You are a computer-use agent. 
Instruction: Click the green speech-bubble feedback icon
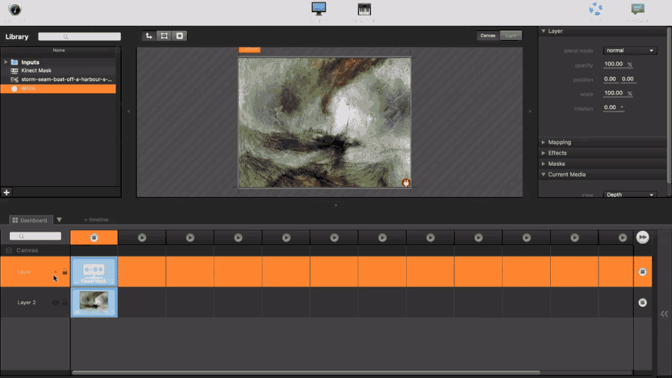(x=638, y=8)
